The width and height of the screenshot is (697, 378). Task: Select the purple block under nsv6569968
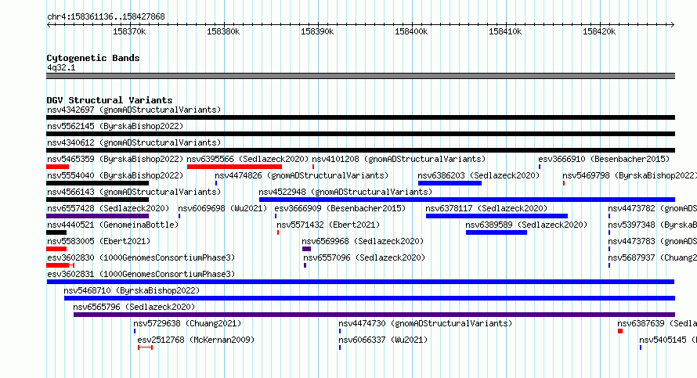[x=306, y=249]
